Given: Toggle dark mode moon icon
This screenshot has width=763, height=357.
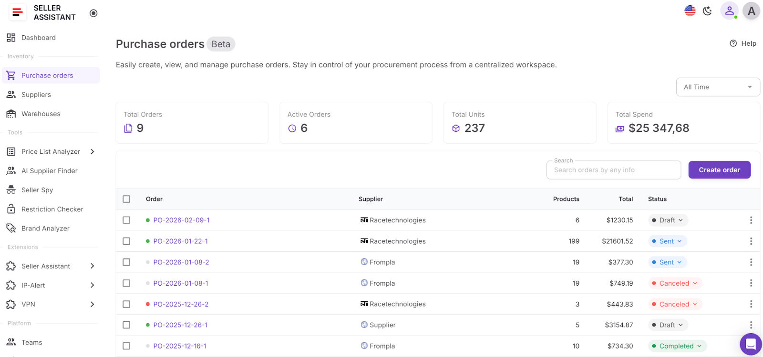Looking at the screenshot, I should coord(707,10).
